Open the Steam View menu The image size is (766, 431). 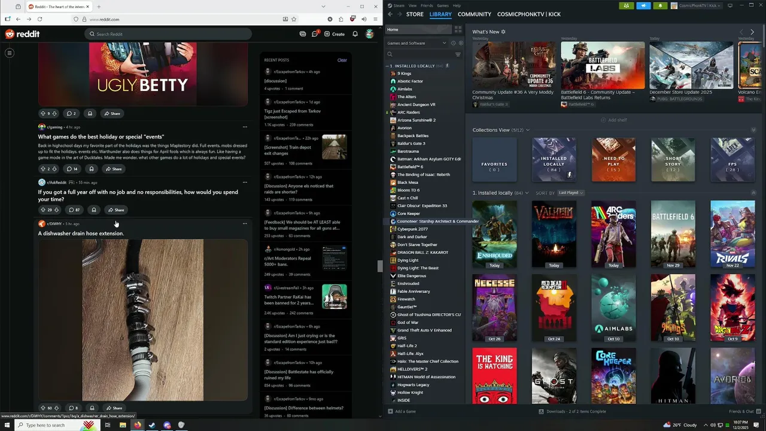pyautogui.click(x=412, y=5)
